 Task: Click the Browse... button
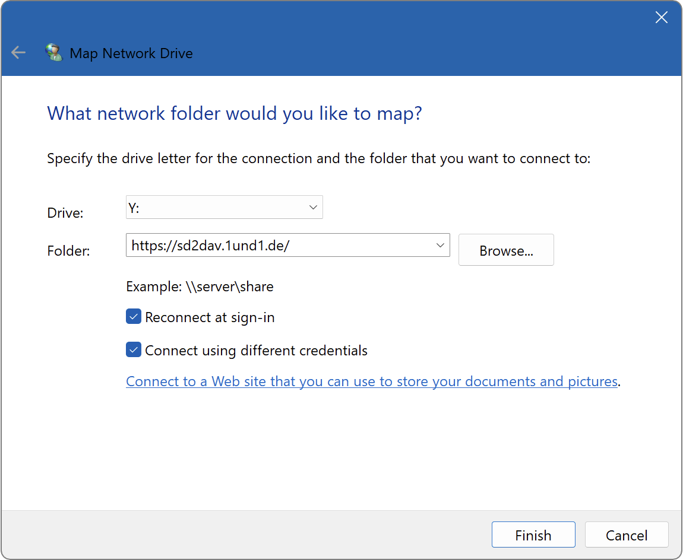tap(505, 250)
